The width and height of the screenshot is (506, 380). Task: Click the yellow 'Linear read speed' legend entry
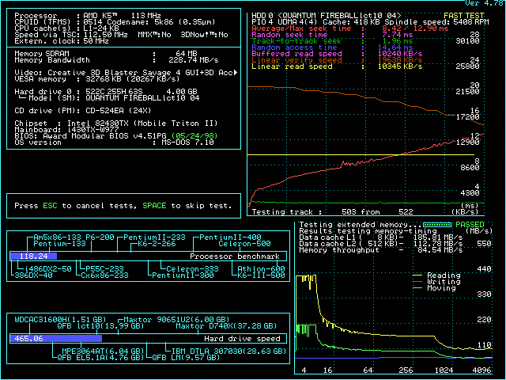(292, 66)
